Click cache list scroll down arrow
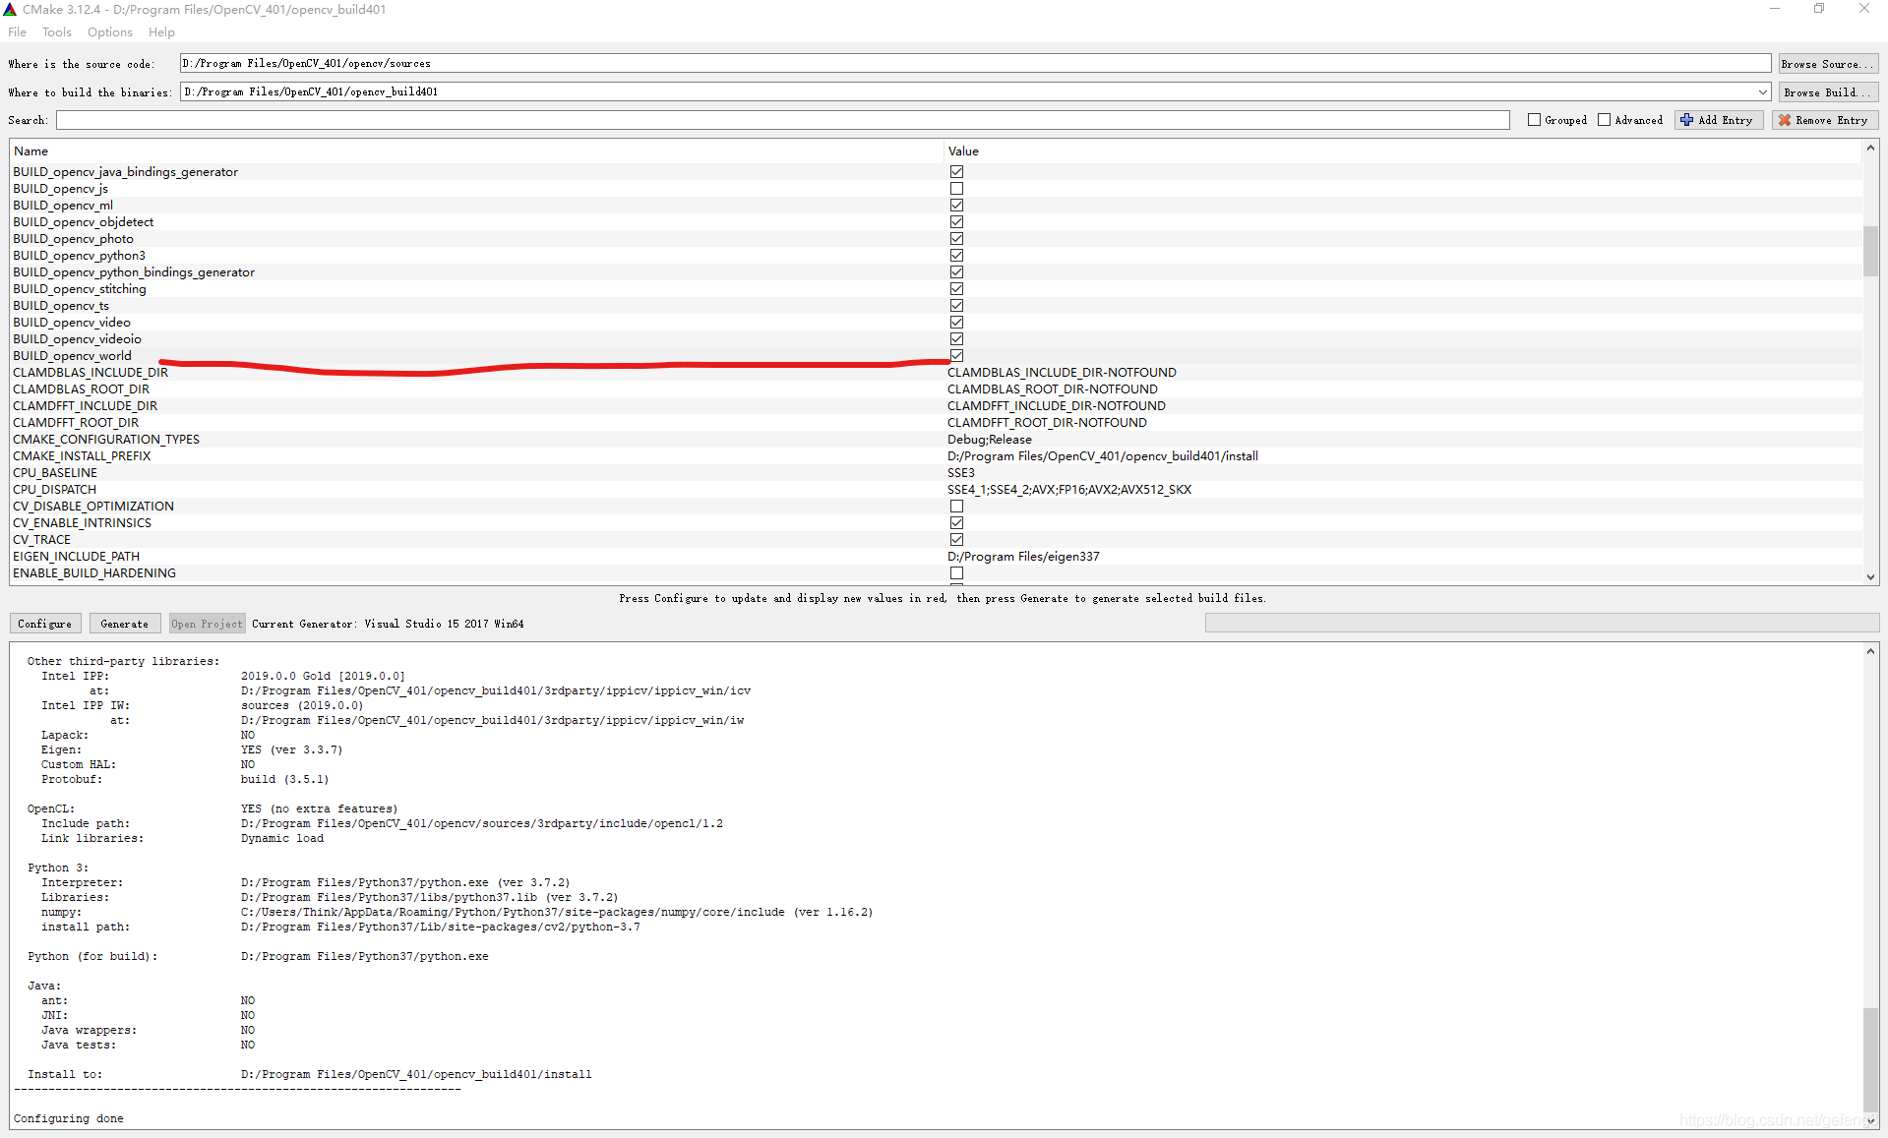 click(1870, 577)
